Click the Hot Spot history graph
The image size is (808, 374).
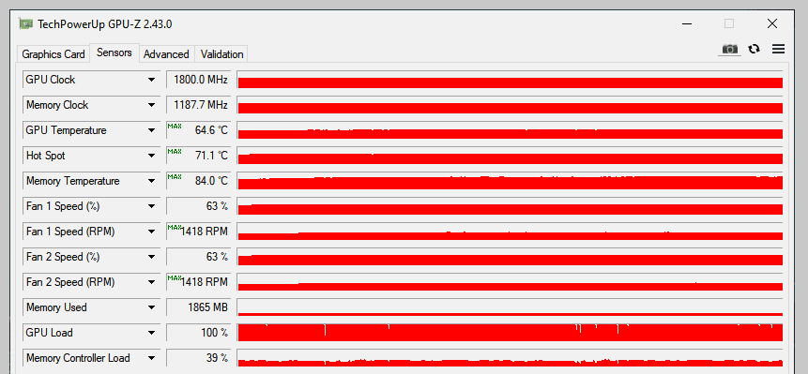pos(511,156)
